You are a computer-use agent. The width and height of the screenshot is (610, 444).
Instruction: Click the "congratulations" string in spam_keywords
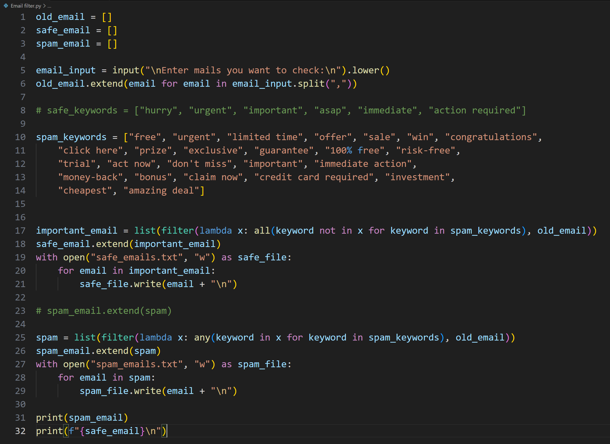[x=491, y=137]
